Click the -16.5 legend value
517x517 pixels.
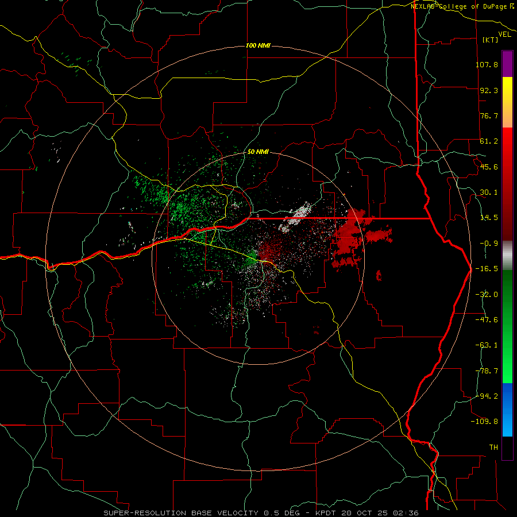487,269
